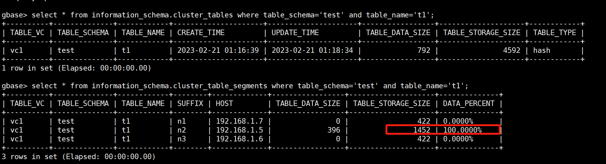Click the highlighted 100.0000% data percent

click(x=462, y=130)
